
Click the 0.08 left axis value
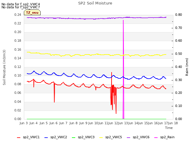(18, 84)
